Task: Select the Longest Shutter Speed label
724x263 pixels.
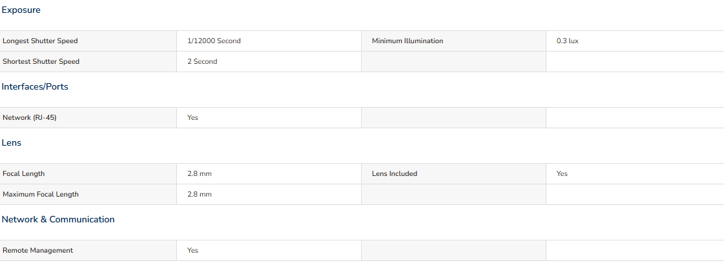Action: pyautogui.click(x=40, y=41)
